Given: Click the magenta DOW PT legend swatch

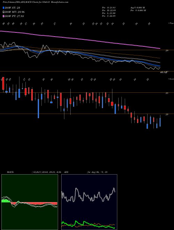Looking at the screenshot, I should click(x=3, y=16).
